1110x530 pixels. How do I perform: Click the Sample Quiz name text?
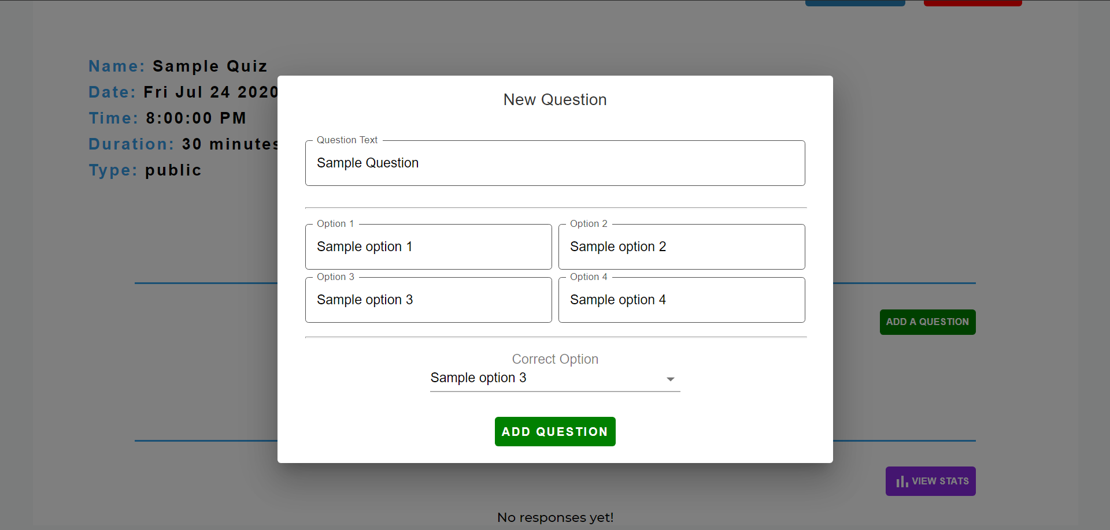(210, 66)
